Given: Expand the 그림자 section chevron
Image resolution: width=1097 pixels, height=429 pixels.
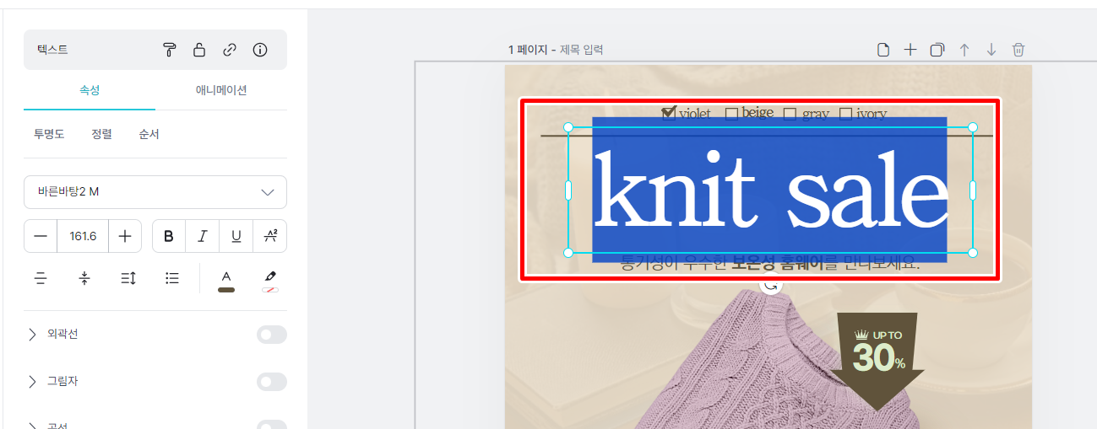Looking at the screenshot, I should [x=32, y=382].
